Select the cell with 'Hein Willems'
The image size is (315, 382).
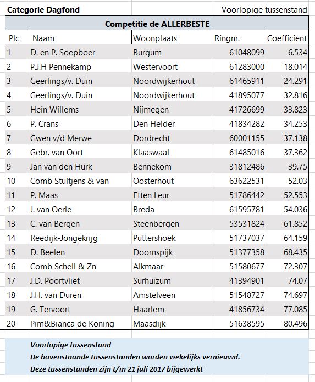coord(80,109)
